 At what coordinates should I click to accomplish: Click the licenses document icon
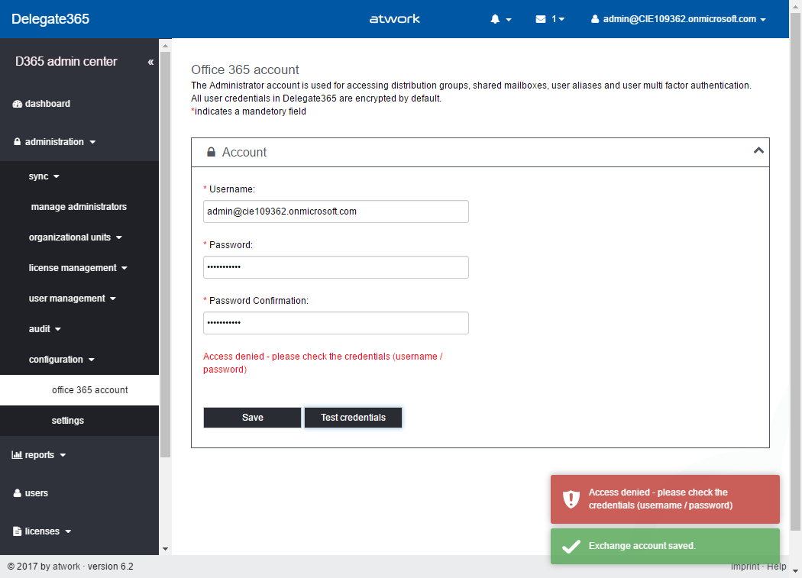17,531
